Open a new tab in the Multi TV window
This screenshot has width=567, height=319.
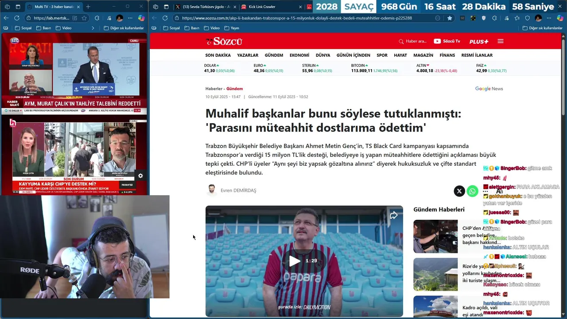[x=88, y=7]
